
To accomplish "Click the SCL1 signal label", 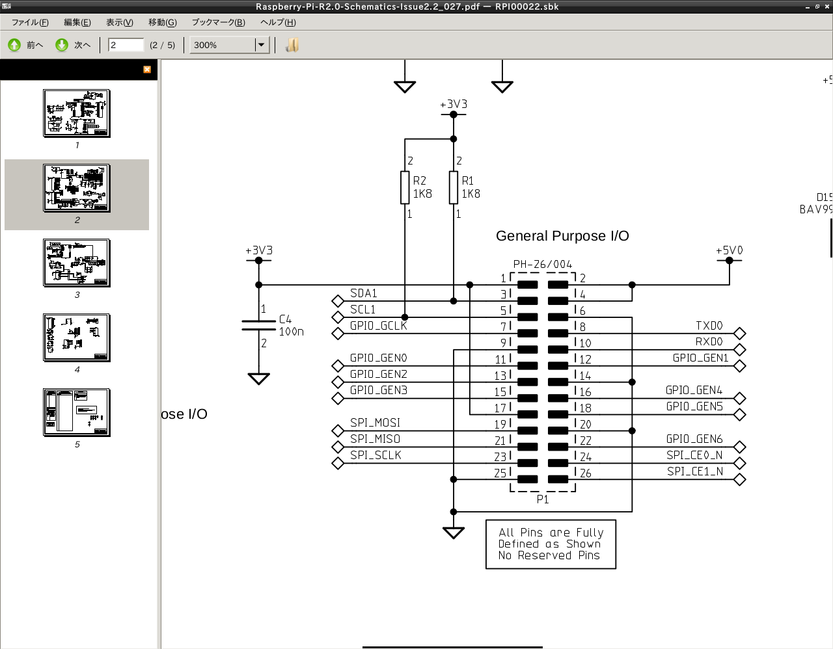I will (x=362, y=310).
